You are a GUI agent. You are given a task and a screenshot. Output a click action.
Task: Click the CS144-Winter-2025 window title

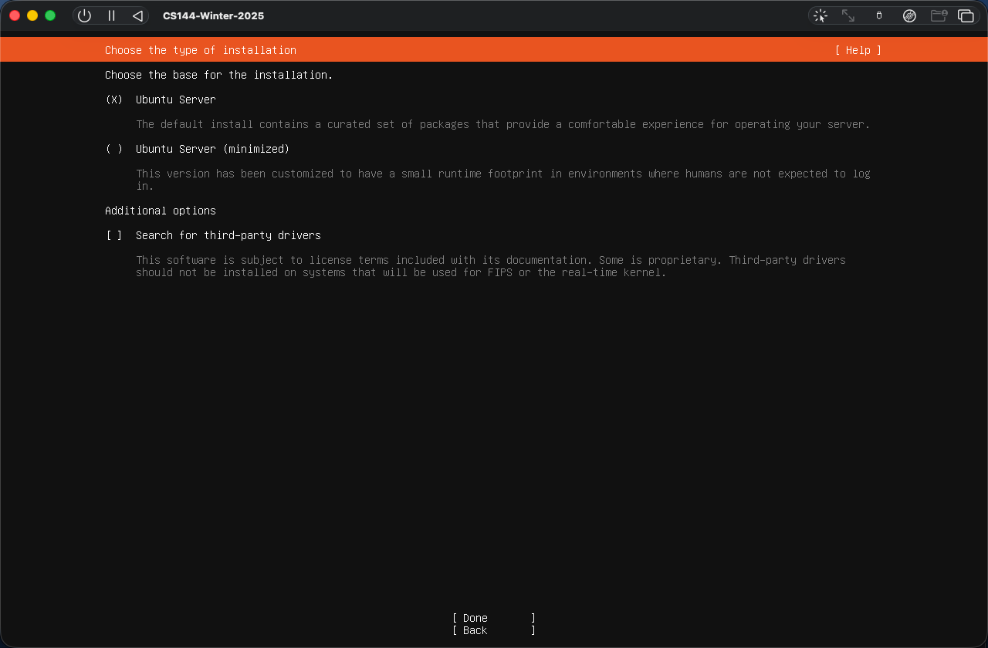click(213, 15)
